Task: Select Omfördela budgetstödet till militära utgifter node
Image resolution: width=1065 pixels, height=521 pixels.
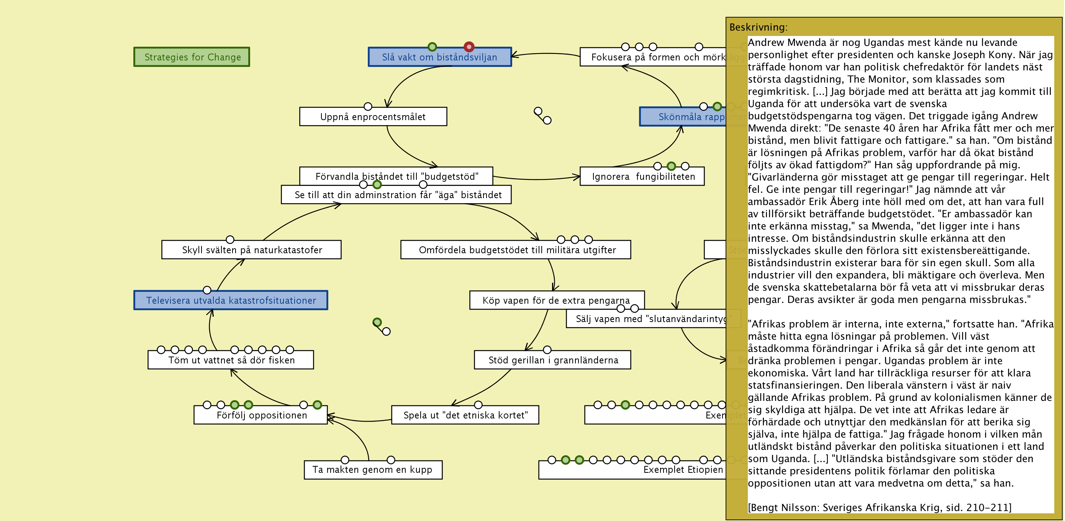Action: click(x=515, y=250)
